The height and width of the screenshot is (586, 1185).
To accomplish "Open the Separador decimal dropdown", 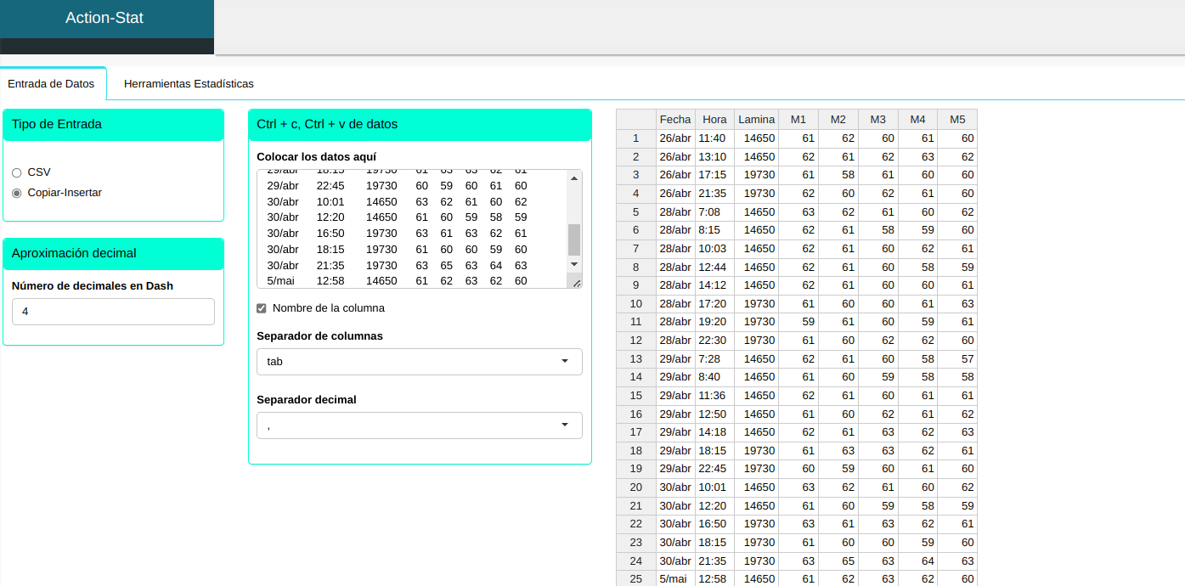I will click(x=419, y=425).
